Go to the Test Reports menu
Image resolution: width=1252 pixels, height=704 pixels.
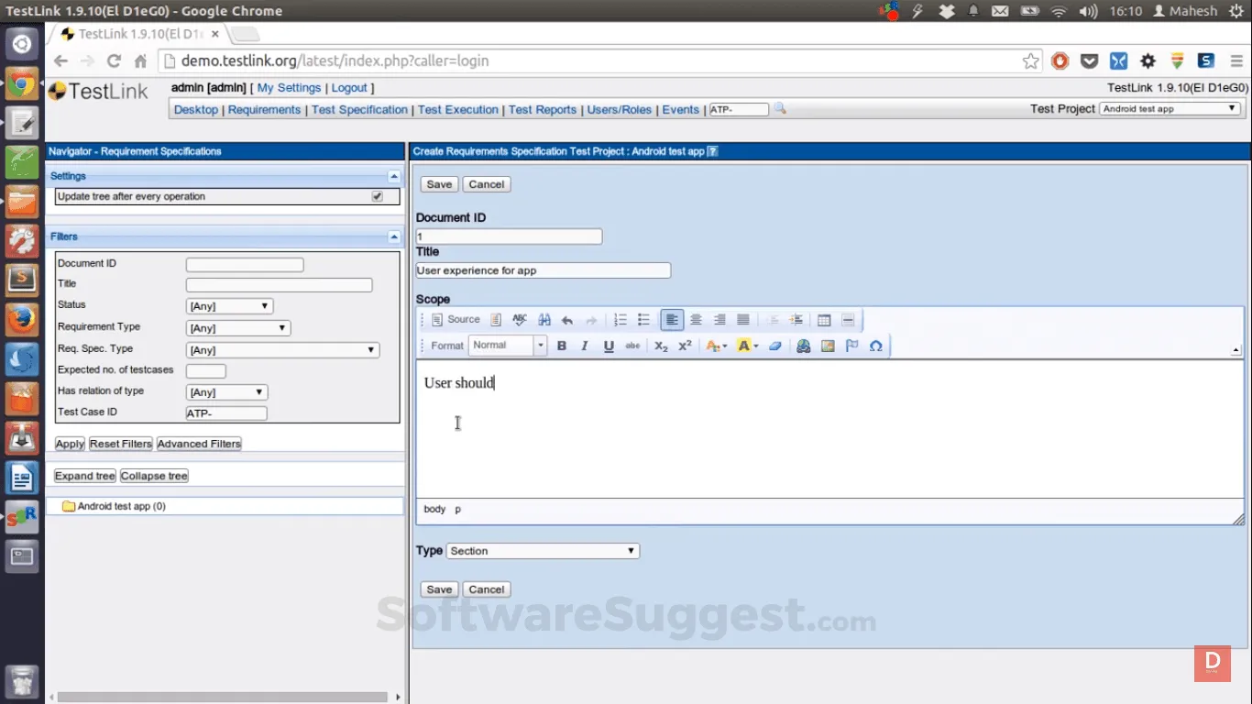tap(543, 110)
